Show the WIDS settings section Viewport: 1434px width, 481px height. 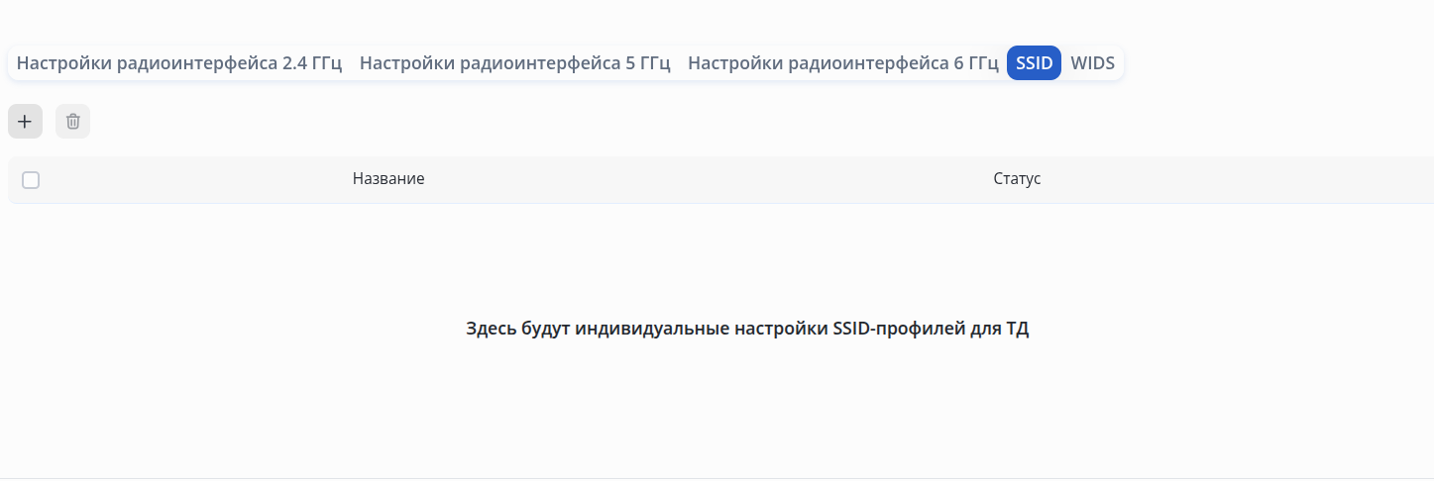pyautogui.click(x=1092, y=63)
